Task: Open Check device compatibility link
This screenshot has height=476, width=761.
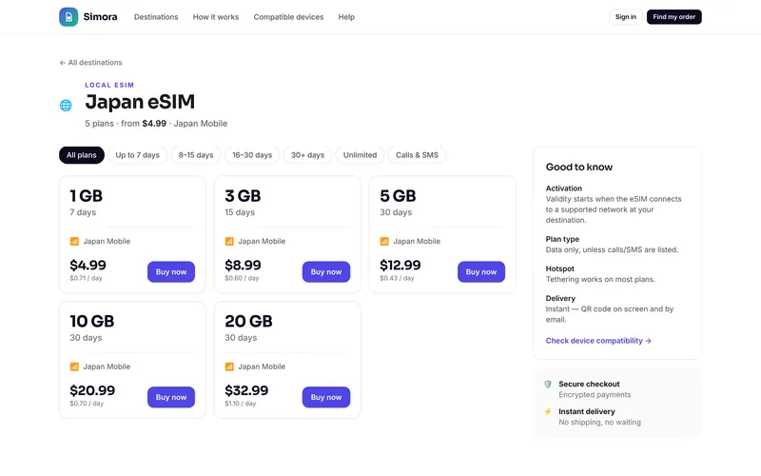Action: 598,341
